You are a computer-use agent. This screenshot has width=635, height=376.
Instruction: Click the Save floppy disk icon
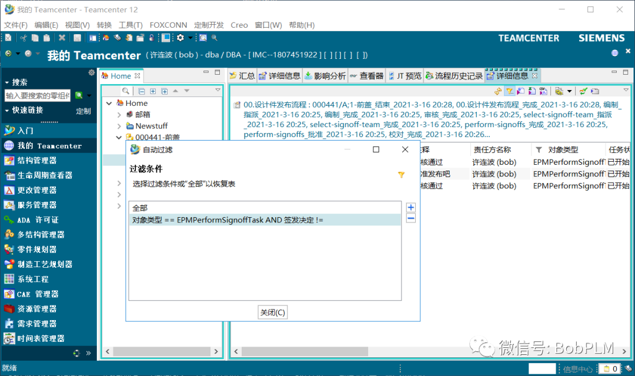(x=77, y=38)
